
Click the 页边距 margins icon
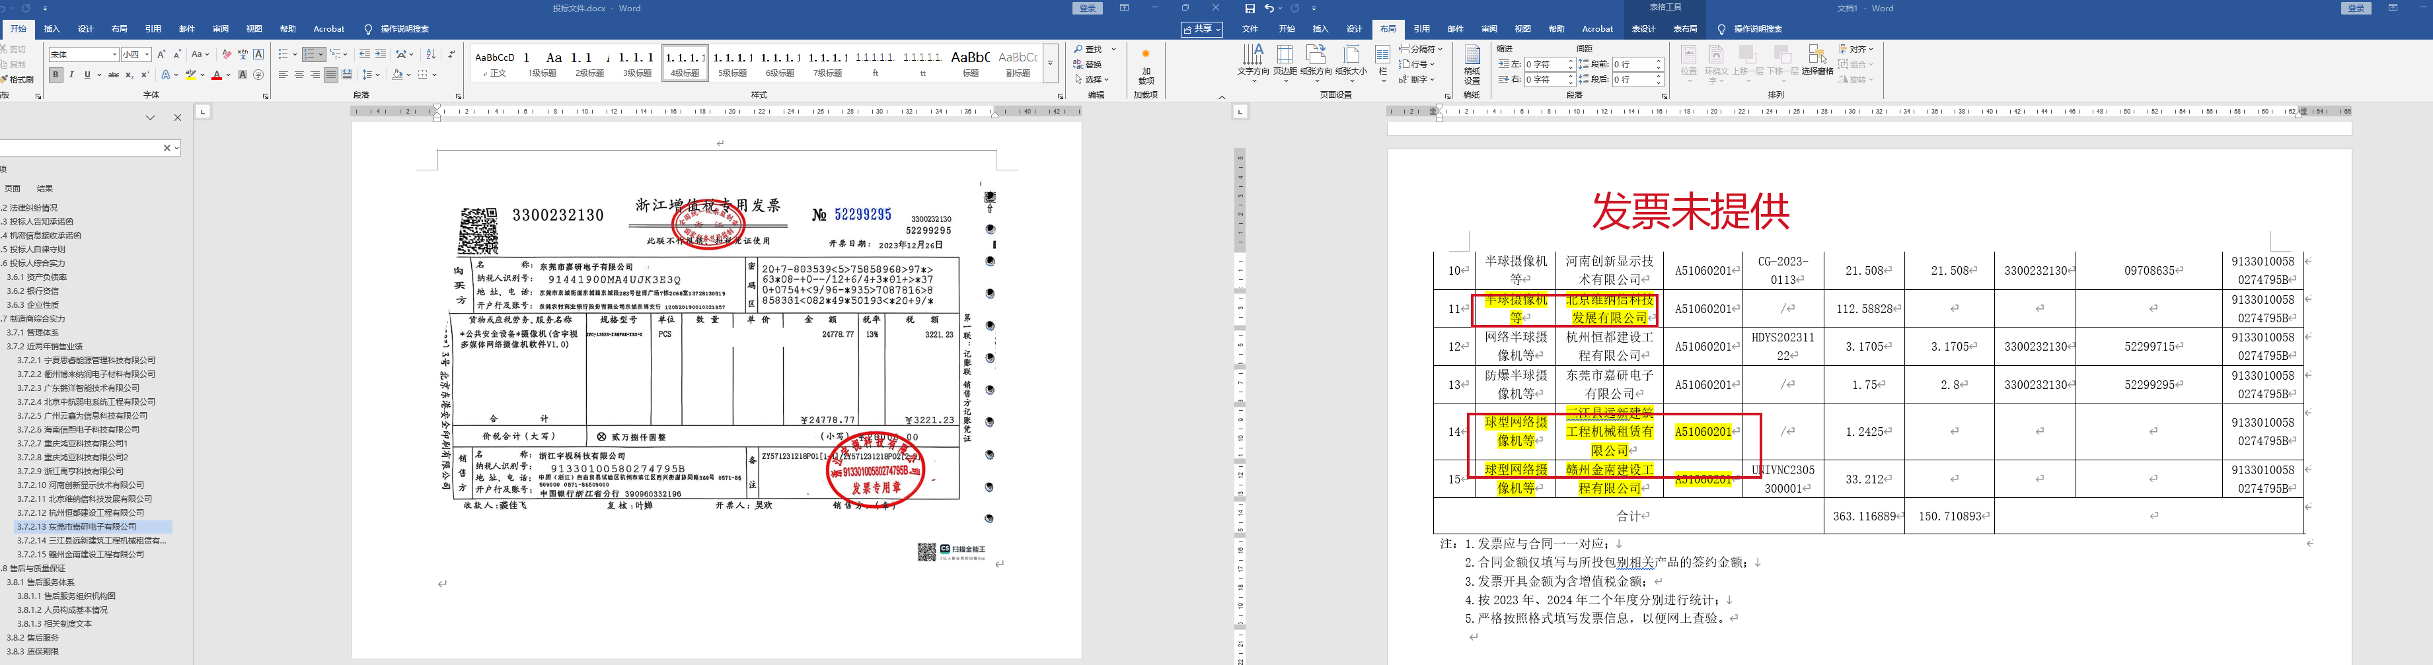pyautogui.click(x=1285, y=62)
